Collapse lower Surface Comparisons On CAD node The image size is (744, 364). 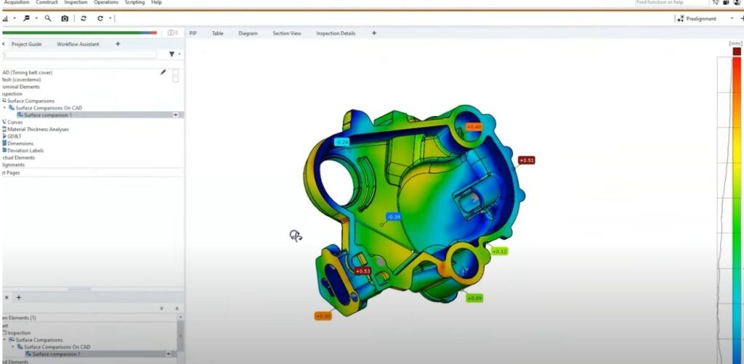[x=13, y=347]
